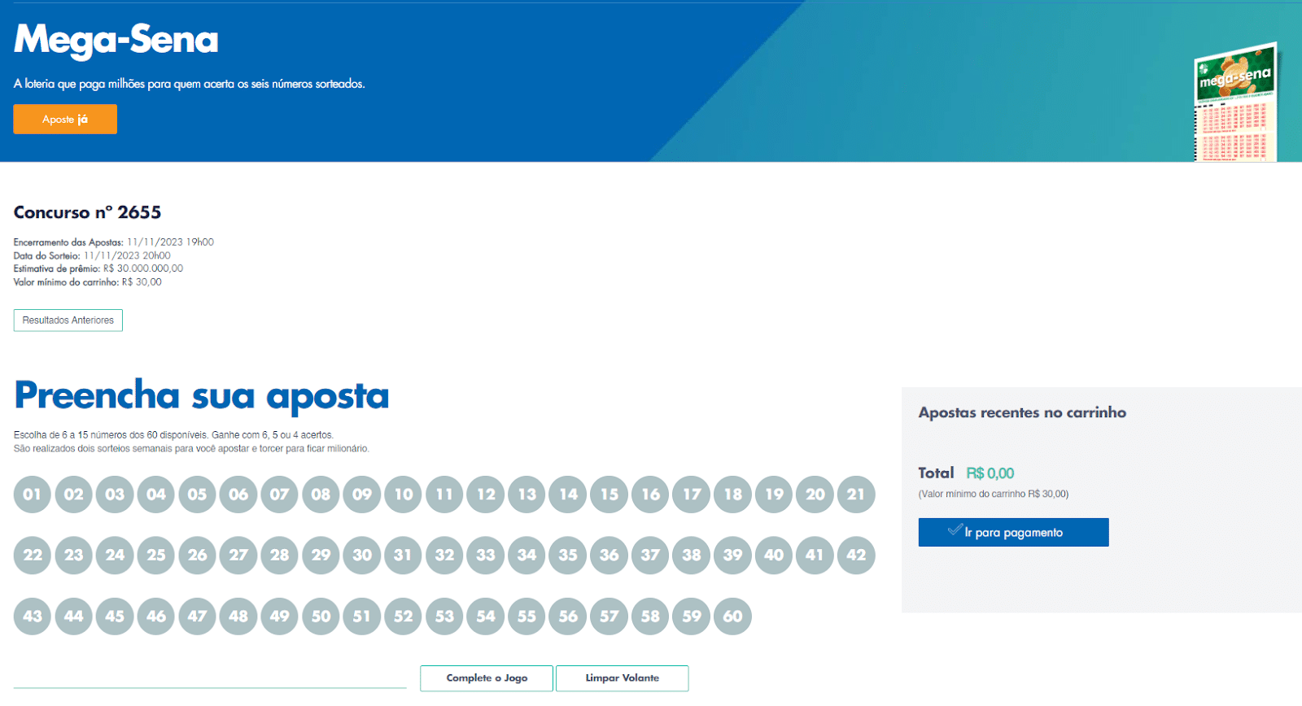
Task: Pick number 52
Action: 404,617
